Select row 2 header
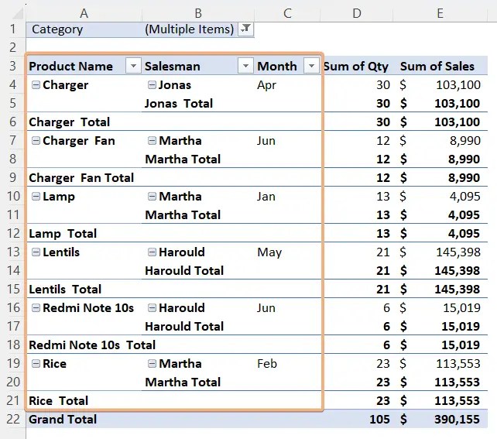 pyautogui.click(x=12, y=47)
